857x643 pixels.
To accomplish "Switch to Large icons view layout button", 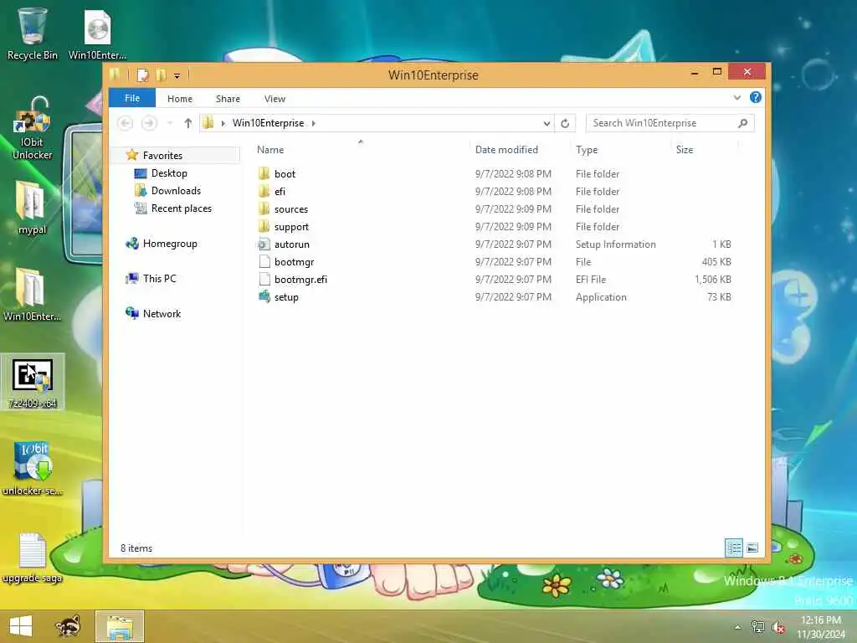I will pyautogui.click(x=752, y=548).
